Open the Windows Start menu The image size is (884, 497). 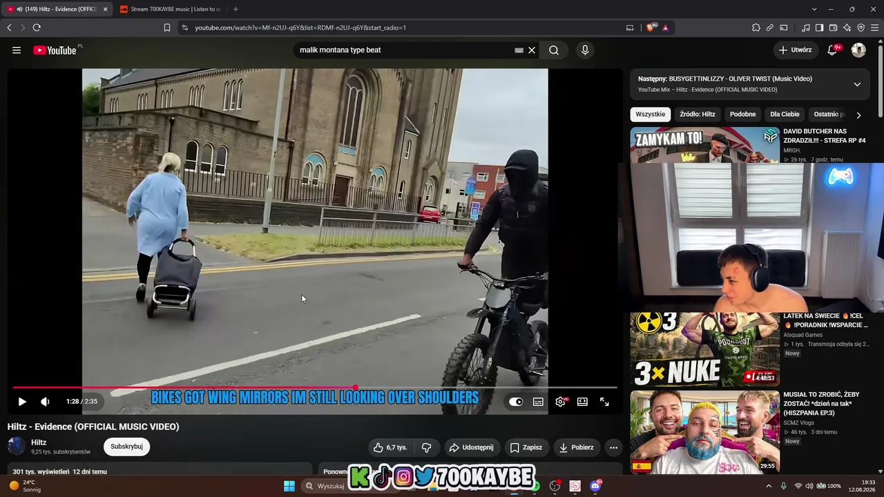289,486
